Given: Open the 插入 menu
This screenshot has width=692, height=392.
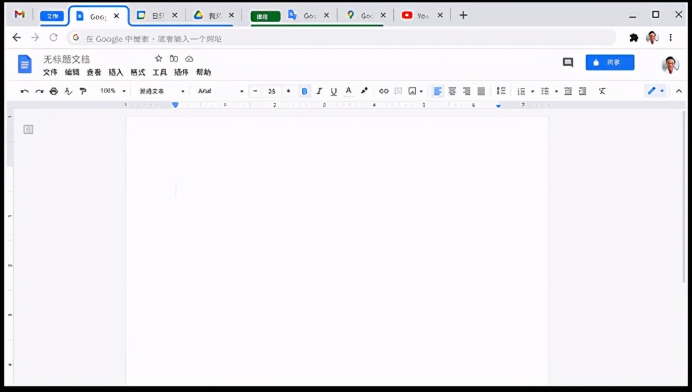Looking at the screenshot, I should pos(116,72).
